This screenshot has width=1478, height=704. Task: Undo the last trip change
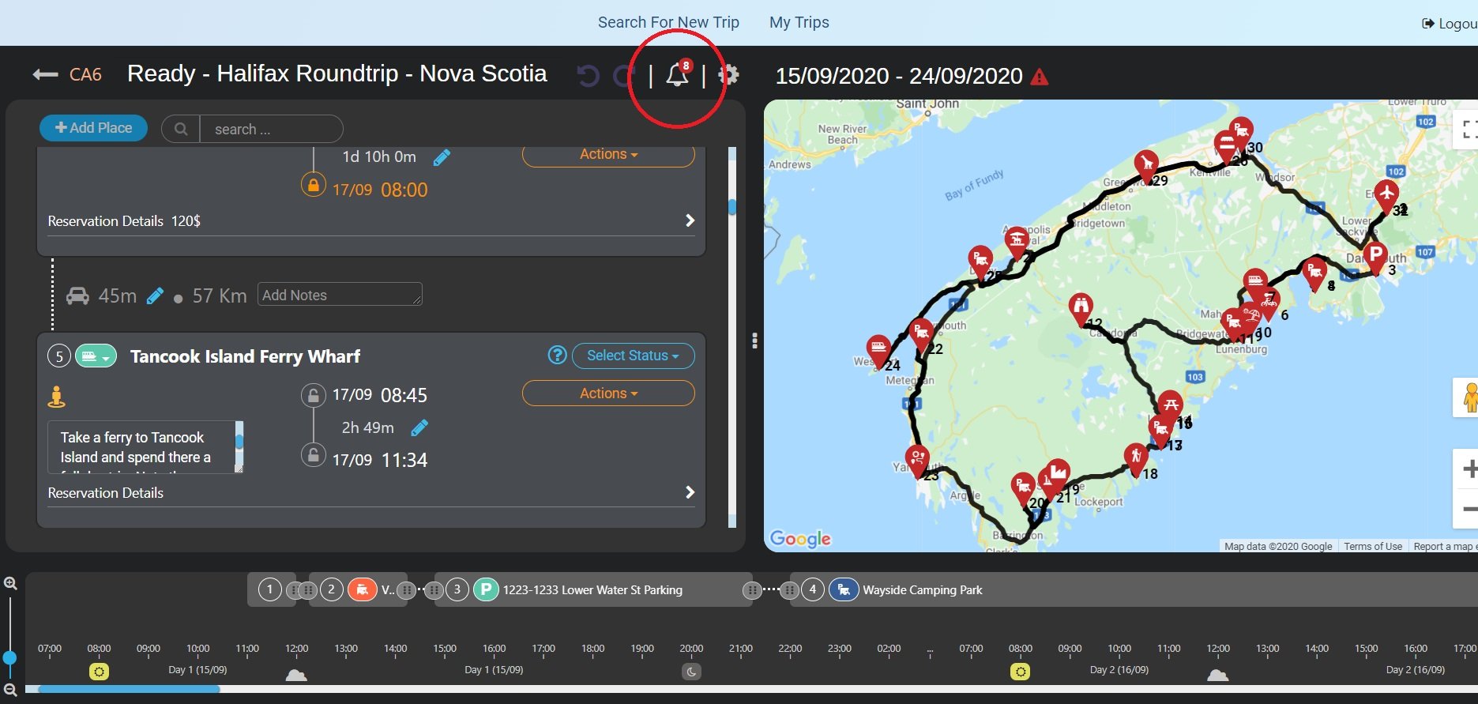tap(588, 76)
